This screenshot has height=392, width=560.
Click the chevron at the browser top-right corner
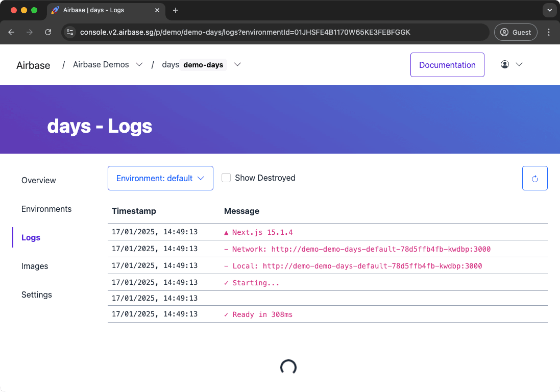point(549,10)
